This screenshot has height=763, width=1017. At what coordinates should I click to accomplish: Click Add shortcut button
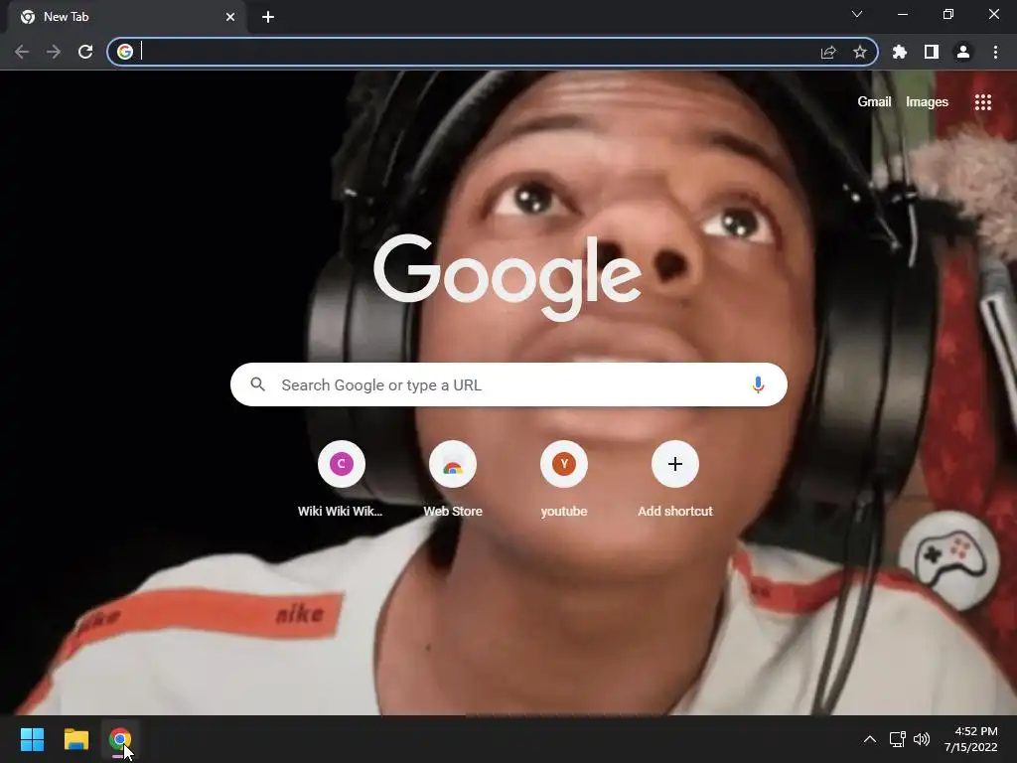click(675, 479)
